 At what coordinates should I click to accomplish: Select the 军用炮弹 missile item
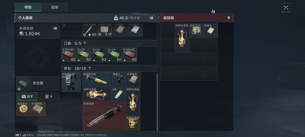[x=104, y=116]
